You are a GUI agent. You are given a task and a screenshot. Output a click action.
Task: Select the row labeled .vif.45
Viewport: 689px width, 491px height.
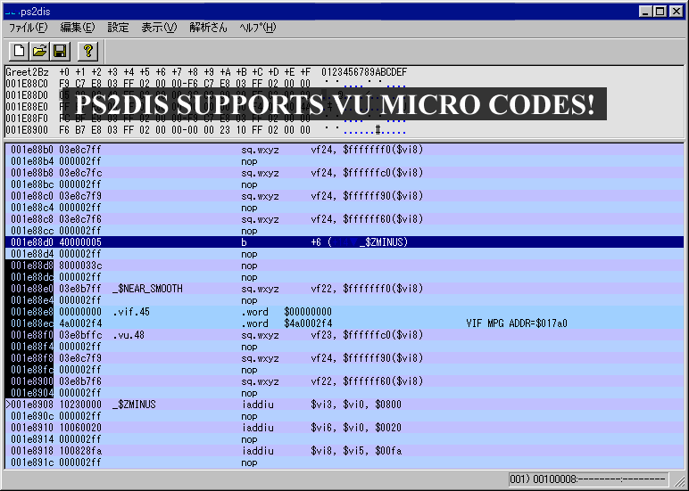pyautogui.click(x=344, y=312)
